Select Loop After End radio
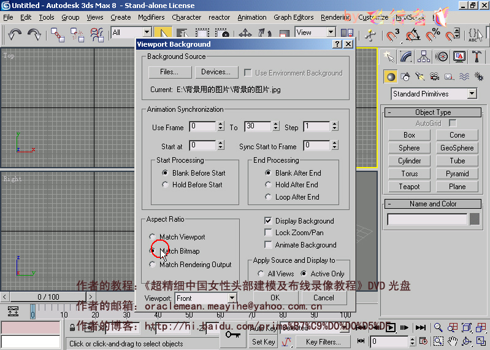Viewport: 490px width, 350px height. pyautogui.click(x=268, y=196)
